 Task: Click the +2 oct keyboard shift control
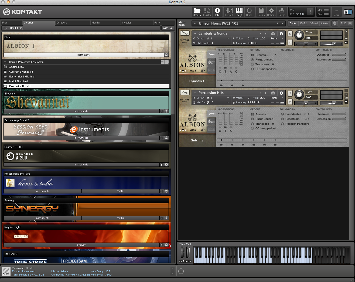(x=185, y=261)
